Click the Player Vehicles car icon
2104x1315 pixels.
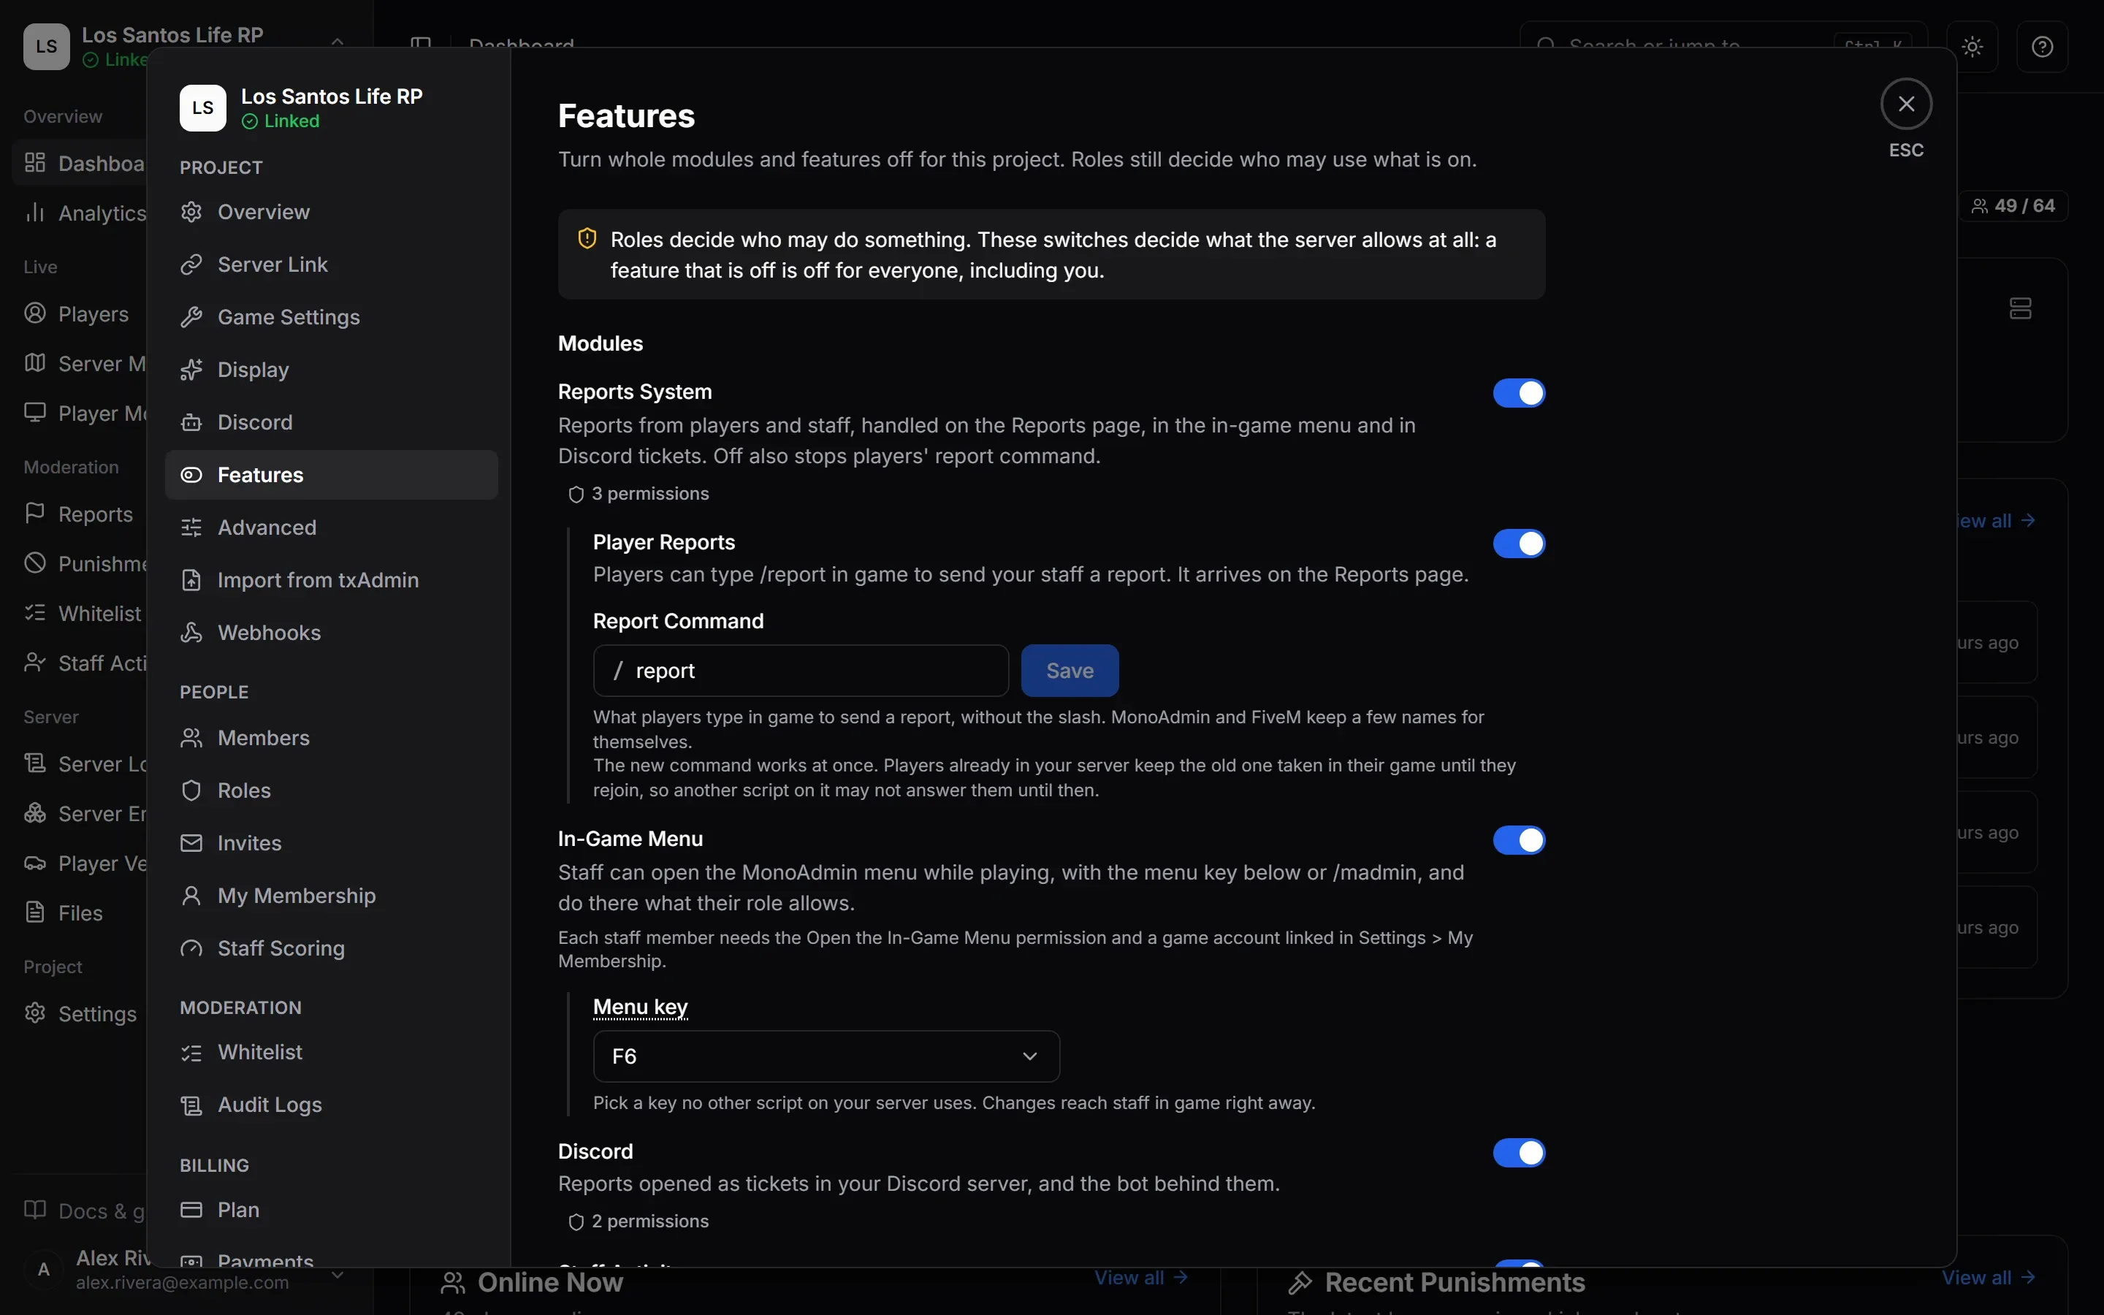coord(35,863)
